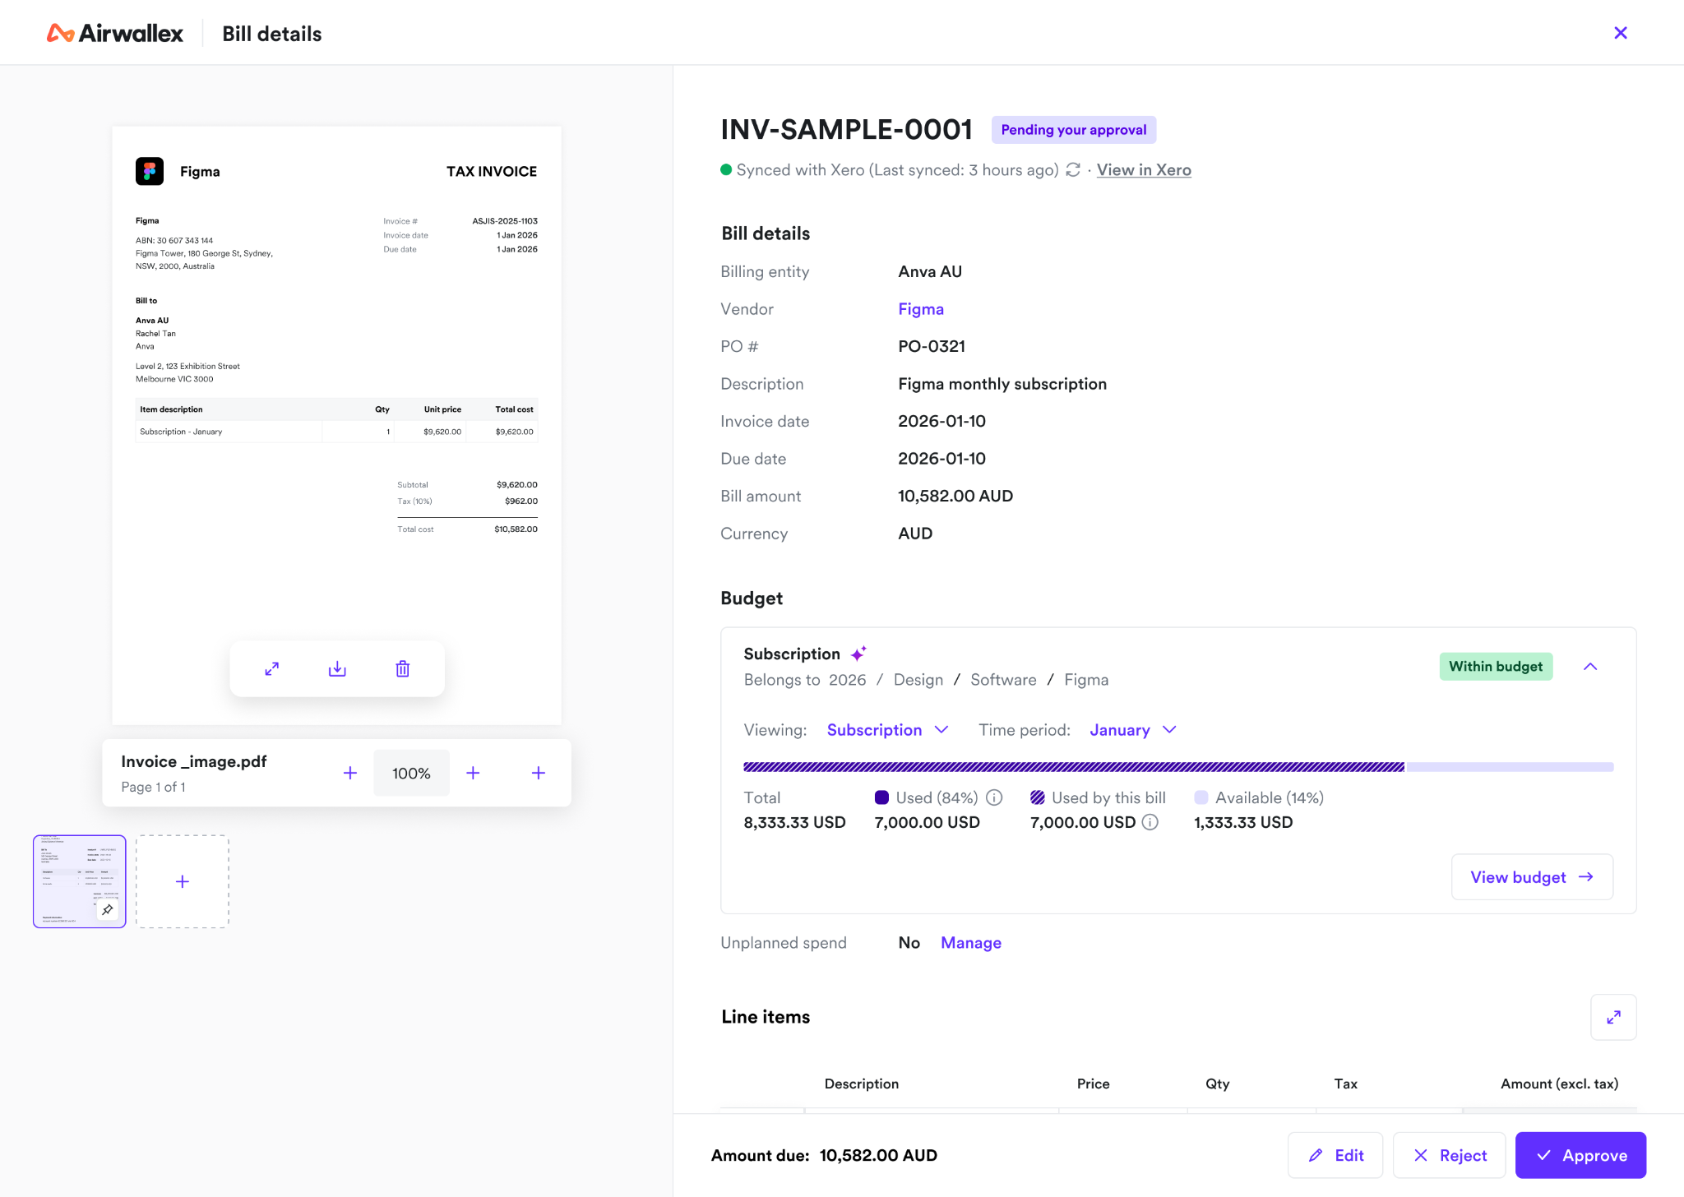Screen dimensions: 1684x1197
Task: Open the Viewing Subscription dropdown
Action: [888, 730]
